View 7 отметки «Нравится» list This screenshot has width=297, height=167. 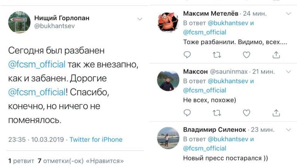click(x=81, y=160)
